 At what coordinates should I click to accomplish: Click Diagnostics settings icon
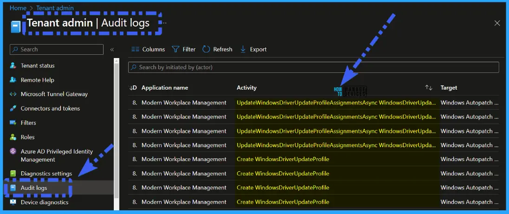click(13, 174)
